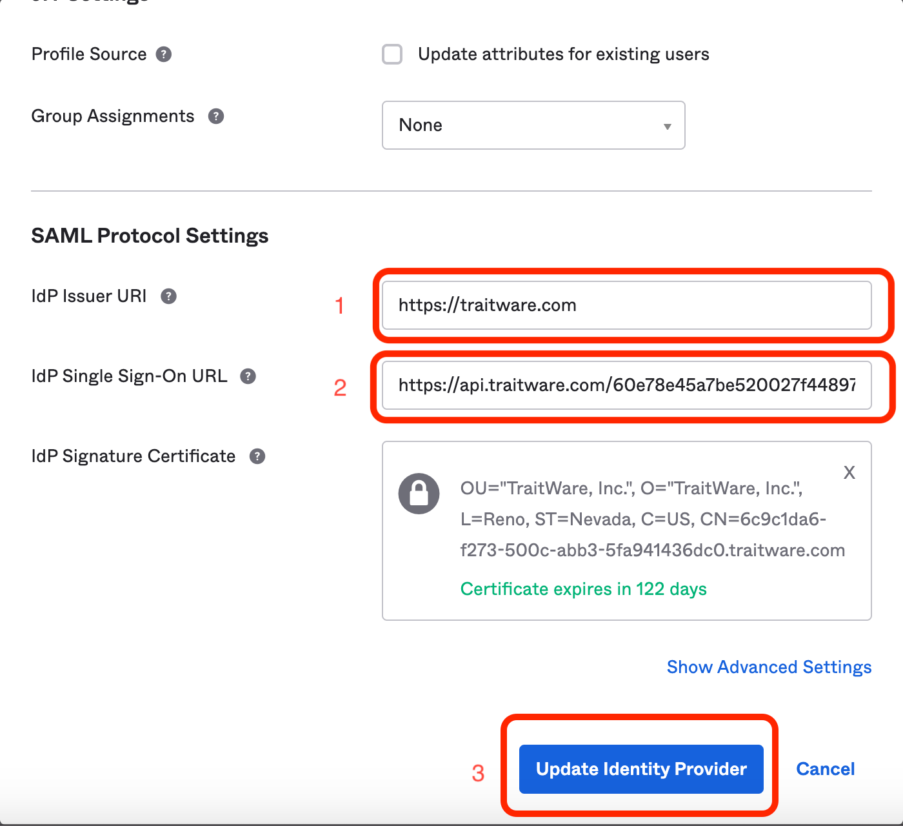Click the certificate lock icon
The width and height of the screenshot is (903, 826).
click(419, 494)
